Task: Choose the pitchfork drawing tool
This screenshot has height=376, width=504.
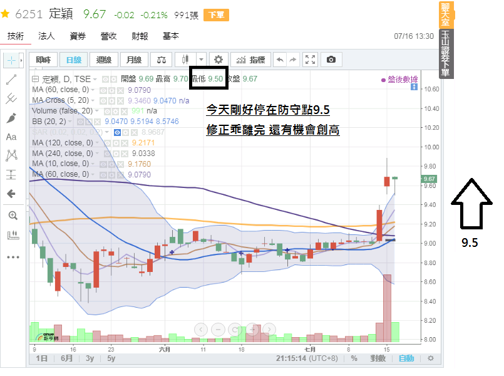Action: (11, 98)
